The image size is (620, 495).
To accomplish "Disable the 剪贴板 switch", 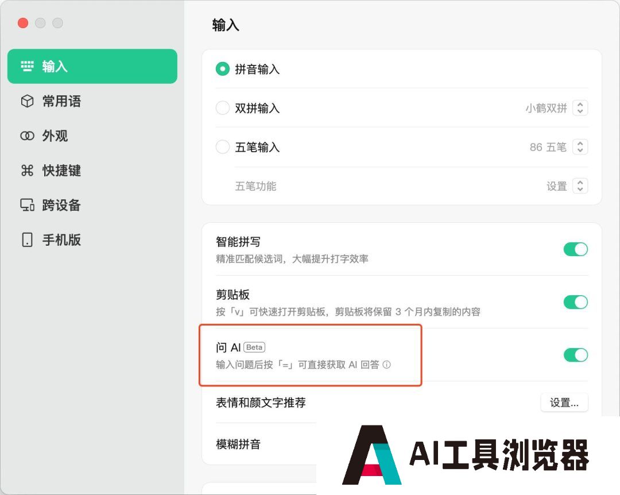I will coord(575,302).
